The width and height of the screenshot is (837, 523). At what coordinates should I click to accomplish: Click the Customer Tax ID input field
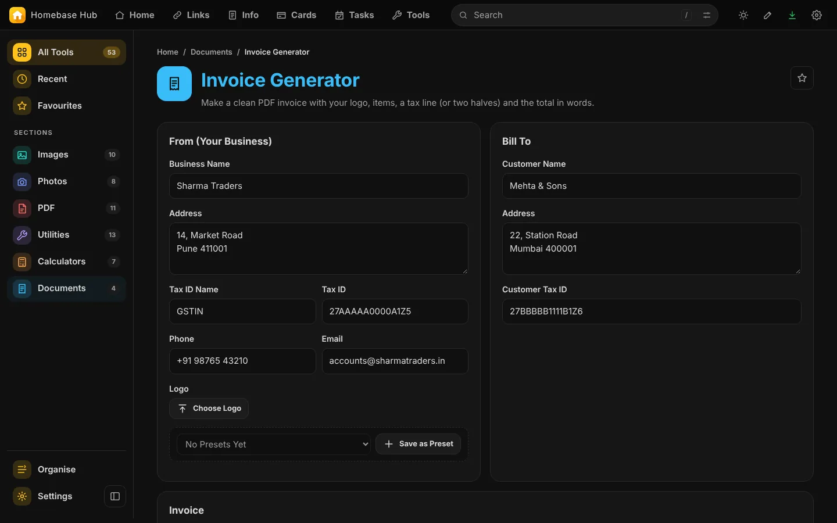(652, 311)
